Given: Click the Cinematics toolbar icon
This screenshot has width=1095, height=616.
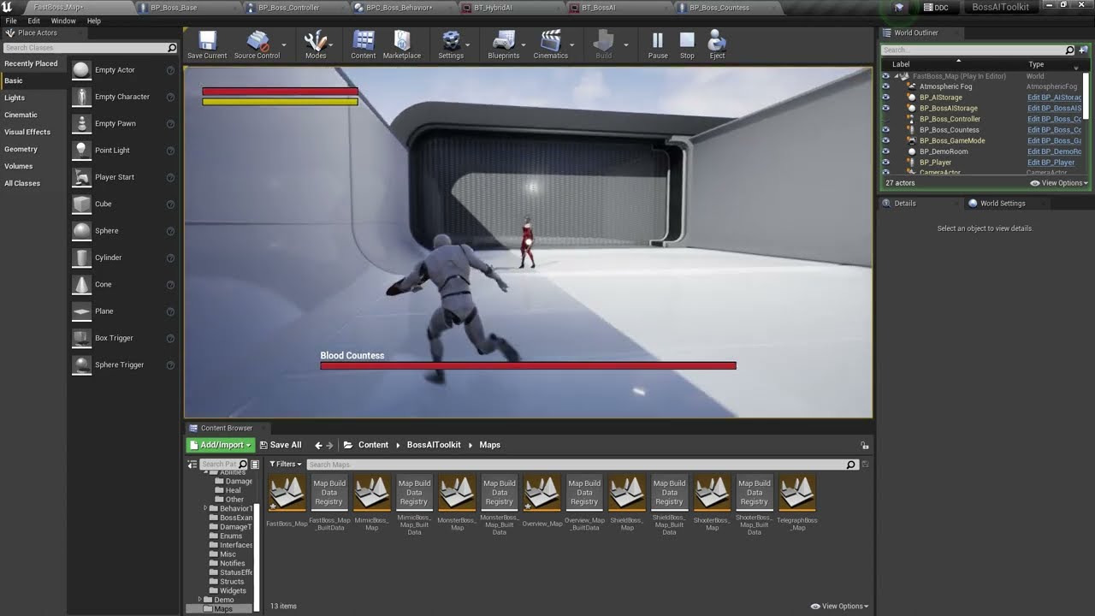Looking at the screenshot, I should pos(551,44).
